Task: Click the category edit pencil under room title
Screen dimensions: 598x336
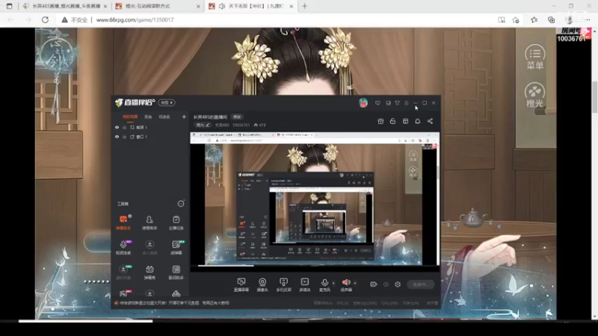Action: [x=208, y=125]
